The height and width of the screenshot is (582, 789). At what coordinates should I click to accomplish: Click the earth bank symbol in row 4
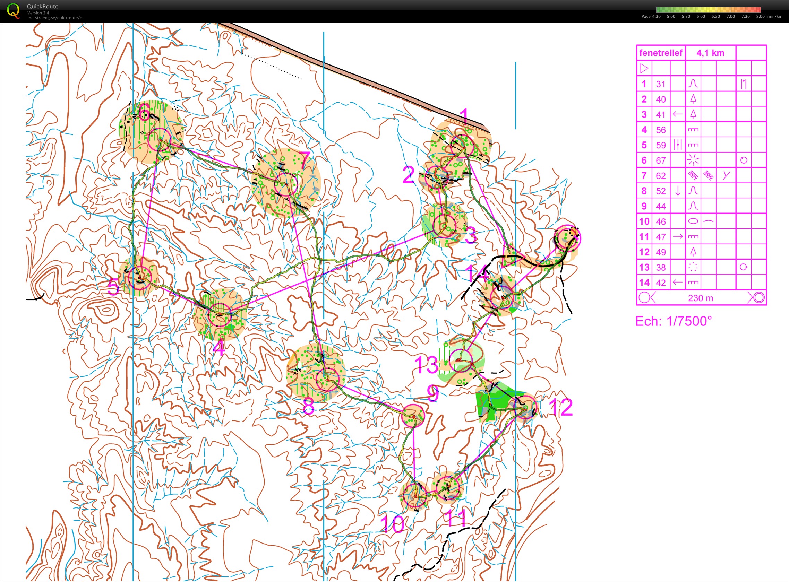point(693,130)
